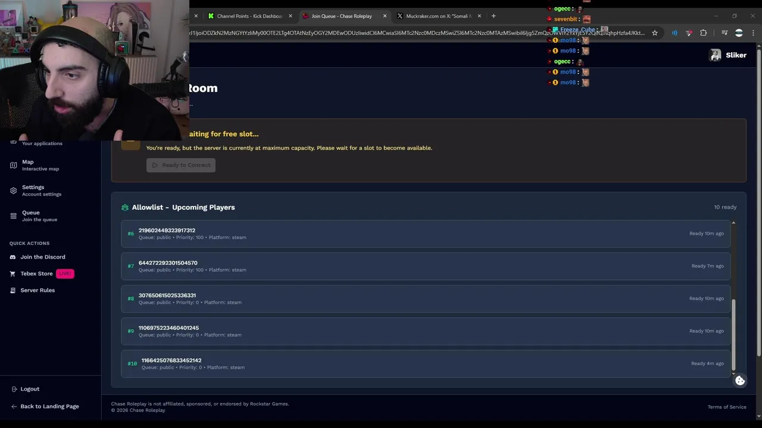
Task: Click Join the Discord link
Action: tap(43, 257)
